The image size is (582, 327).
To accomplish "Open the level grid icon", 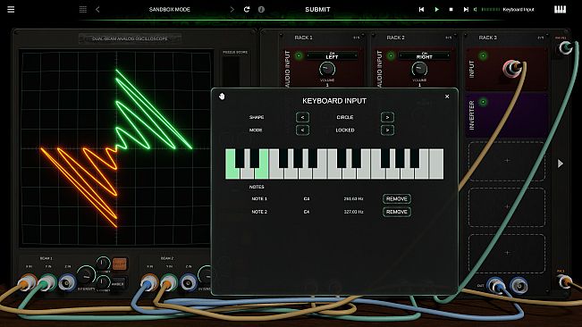I will coord(83,9).
